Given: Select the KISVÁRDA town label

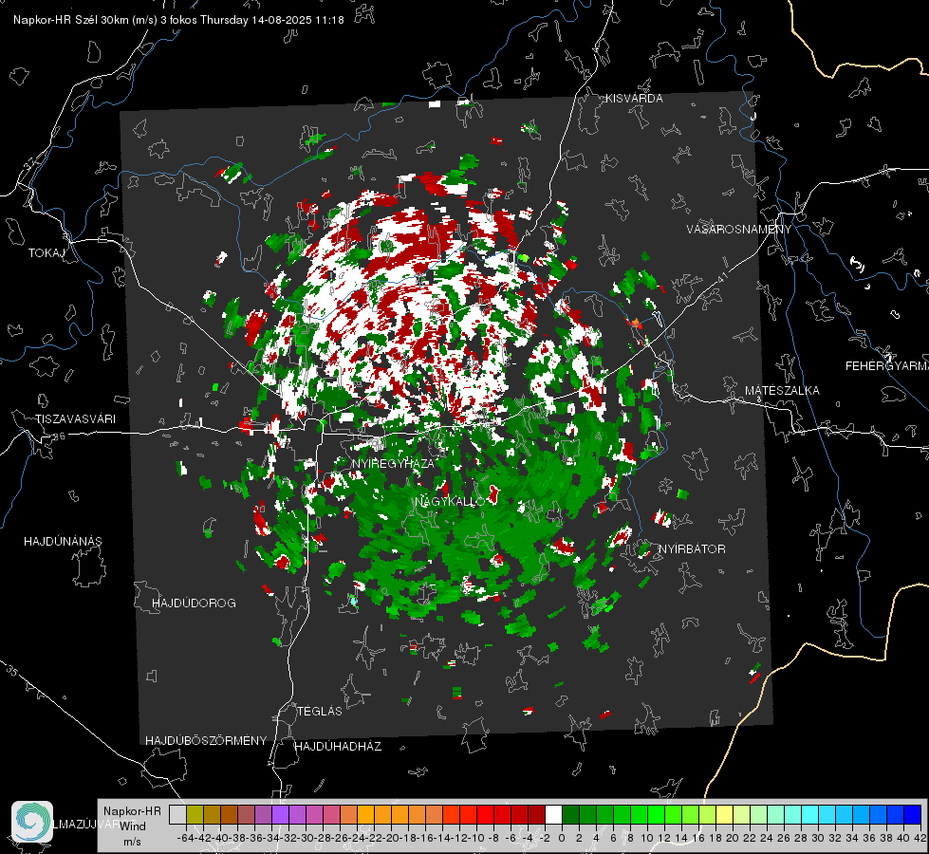Looking at the screenshot, I should (634, 99).
